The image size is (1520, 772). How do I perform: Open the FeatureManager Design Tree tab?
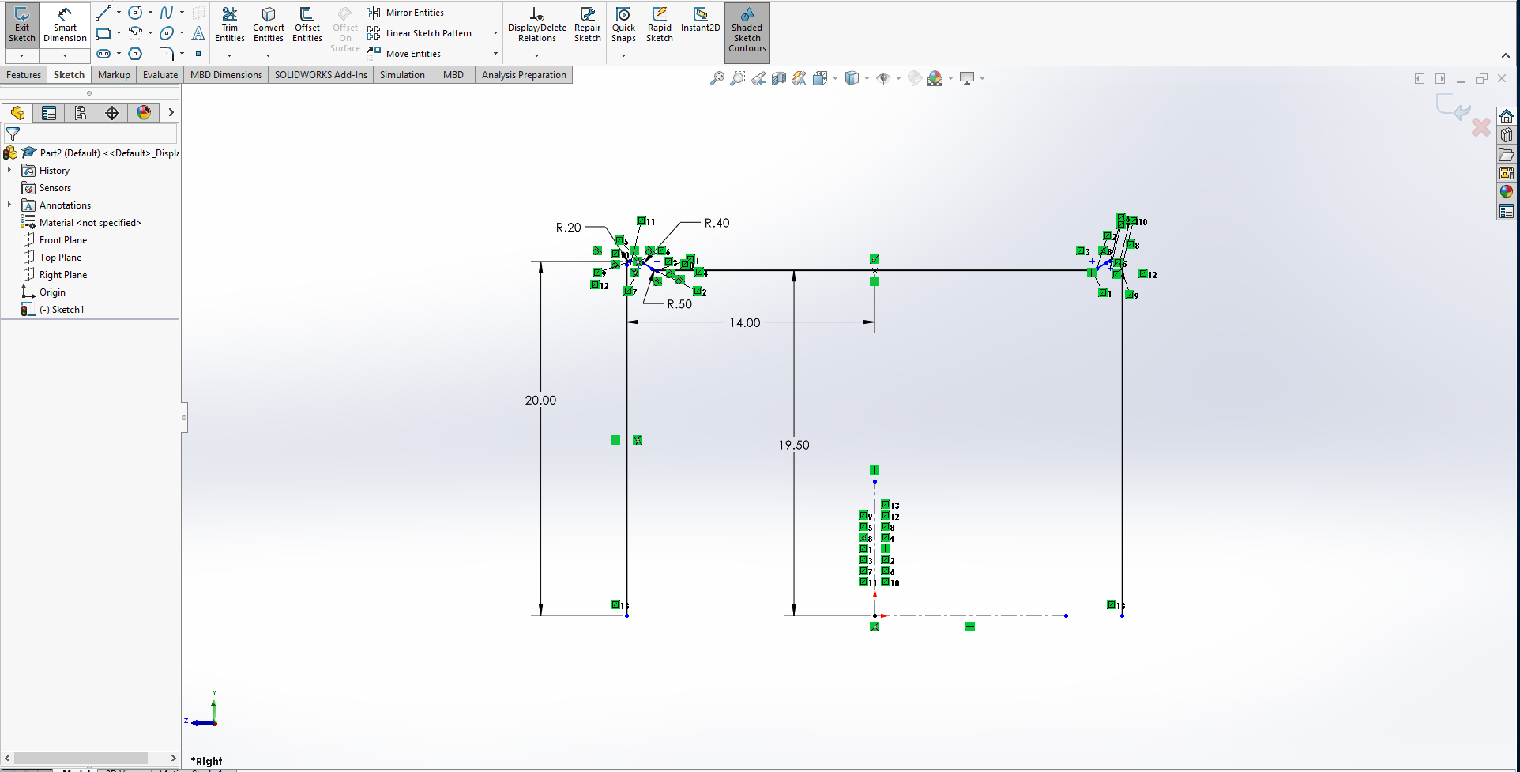[x=17, y=113]
